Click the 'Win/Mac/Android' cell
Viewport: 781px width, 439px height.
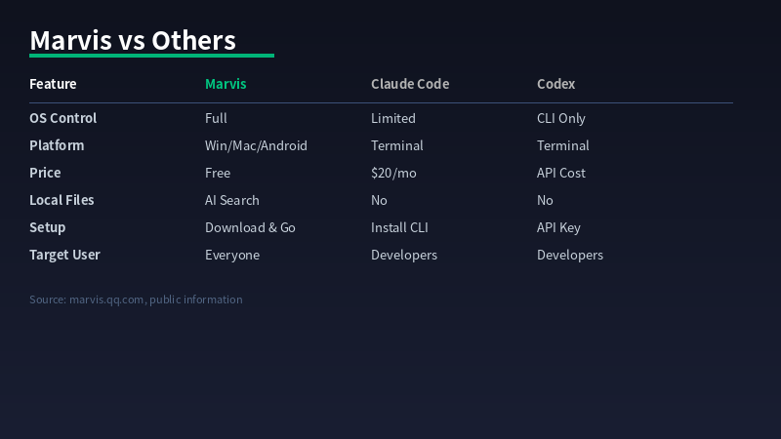(x=256, y=145)
